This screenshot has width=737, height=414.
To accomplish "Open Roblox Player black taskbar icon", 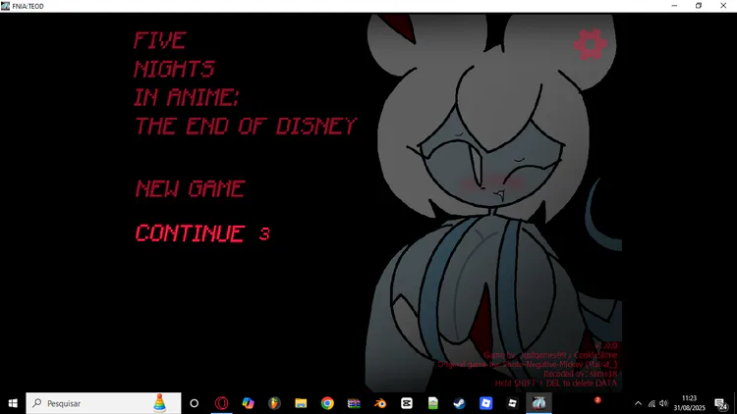I will tap(512, 403).
